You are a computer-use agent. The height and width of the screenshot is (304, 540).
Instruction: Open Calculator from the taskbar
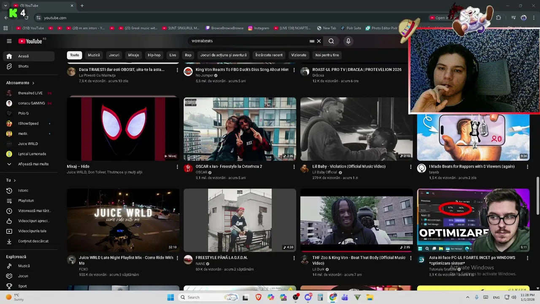(320, 297)
